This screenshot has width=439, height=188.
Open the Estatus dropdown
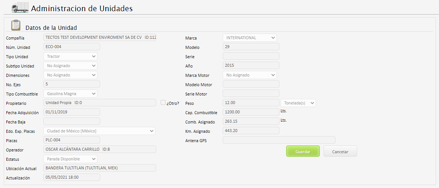tap(70, 159)
